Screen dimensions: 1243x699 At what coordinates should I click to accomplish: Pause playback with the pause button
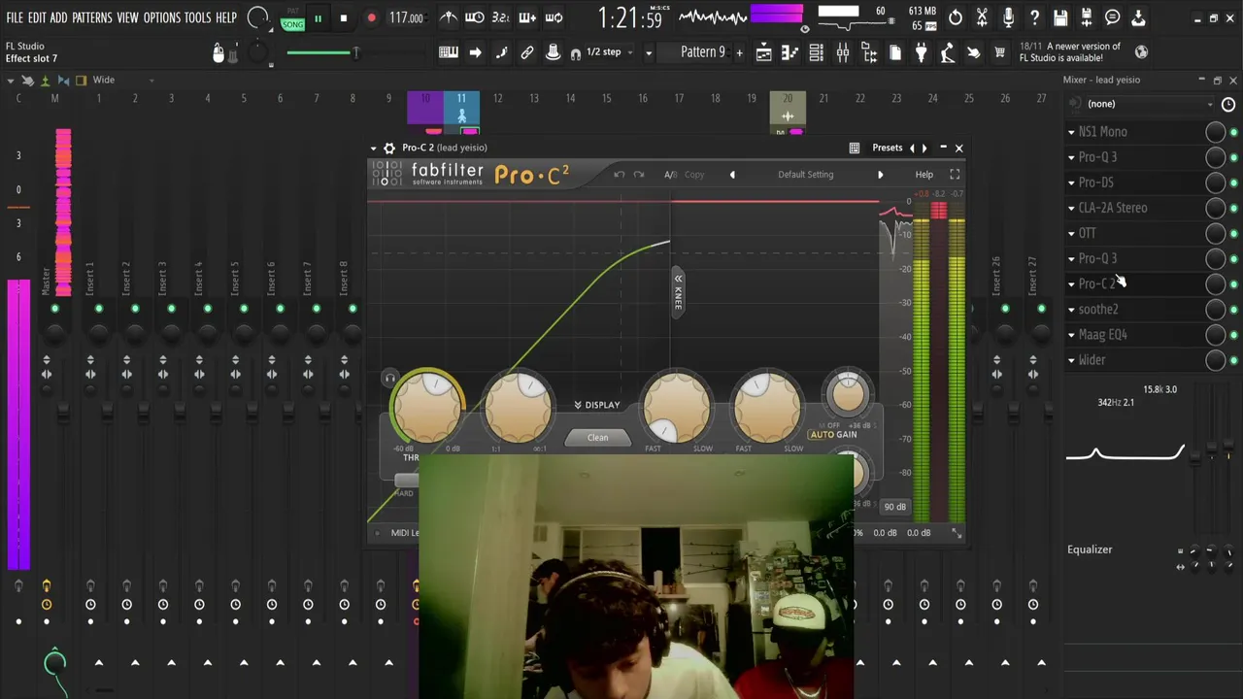pos(318,18)
